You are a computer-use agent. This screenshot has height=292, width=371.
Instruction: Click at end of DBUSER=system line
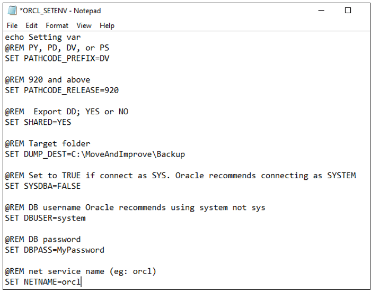[86, 218]
